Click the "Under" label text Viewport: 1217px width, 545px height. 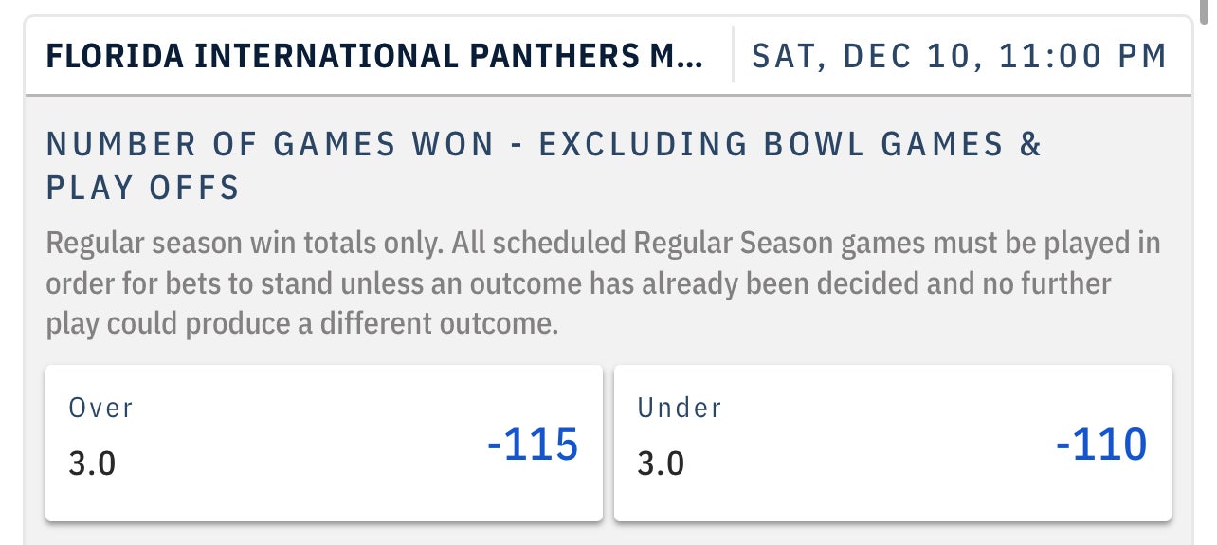point(680,409)
